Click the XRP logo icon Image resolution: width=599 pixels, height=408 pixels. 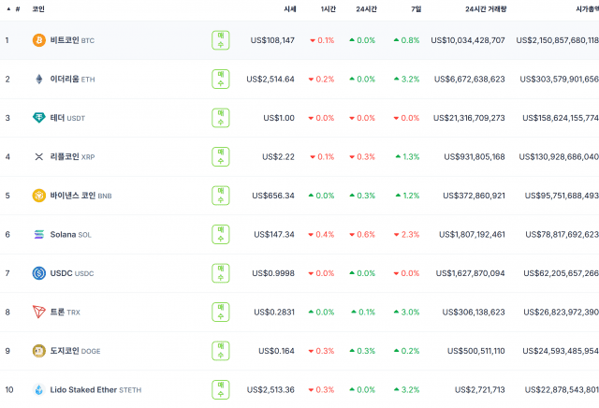[39, 156]
